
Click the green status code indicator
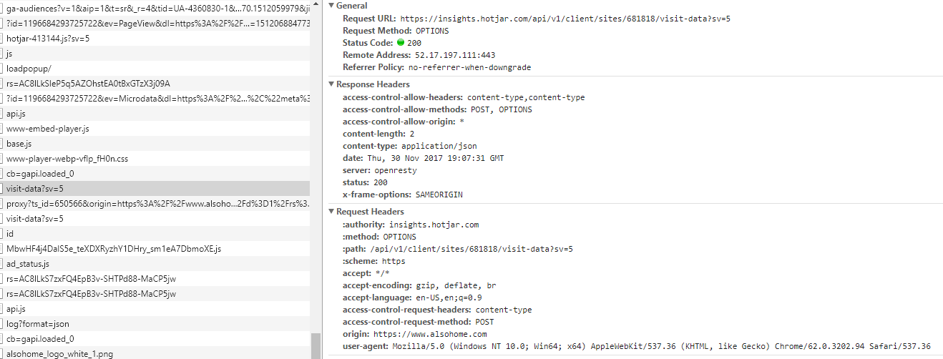coord(401,43)
